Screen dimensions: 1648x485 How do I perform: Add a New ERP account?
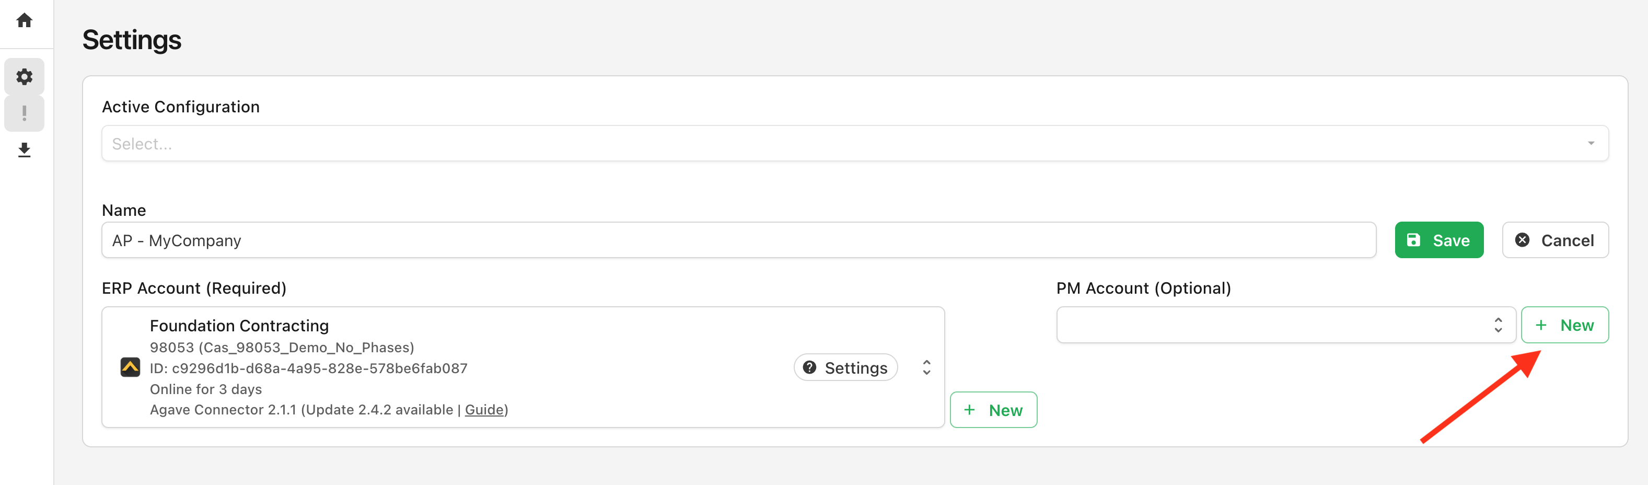[993, 410]
